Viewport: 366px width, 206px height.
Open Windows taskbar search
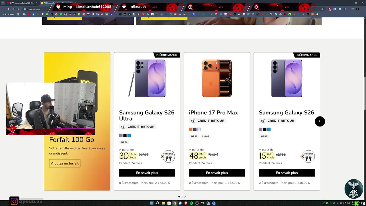pos(158,203)
